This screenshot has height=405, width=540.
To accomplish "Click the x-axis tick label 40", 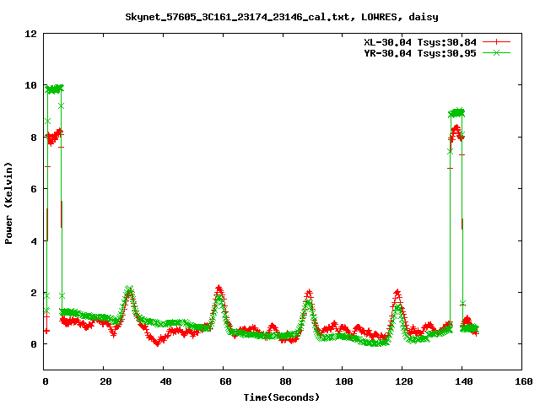I will click(x=165, y=381).
